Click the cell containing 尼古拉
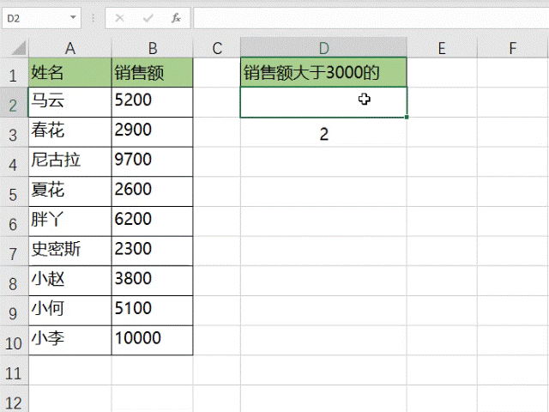The image size is (549, 412). [x=70, y=162]
